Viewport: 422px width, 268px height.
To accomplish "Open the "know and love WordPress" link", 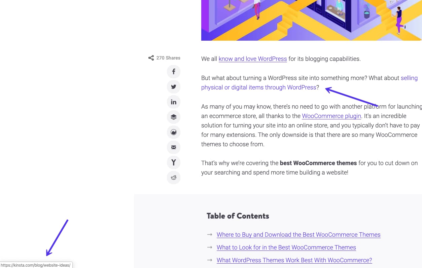I will [x=252, y=59].
